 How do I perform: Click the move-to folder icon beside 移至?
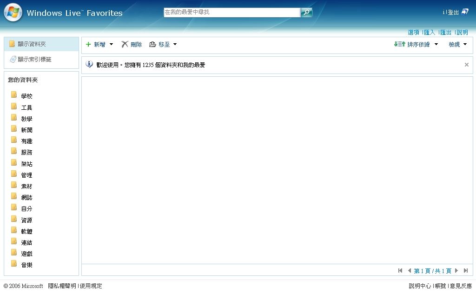152,44
